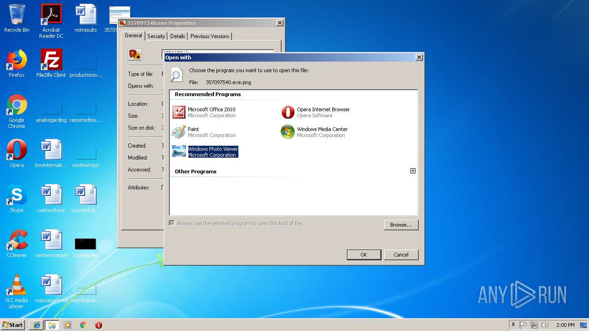The image size is (589, 331).
Task: Select the reportedtes... desktop file label
Action: [86, 120]
